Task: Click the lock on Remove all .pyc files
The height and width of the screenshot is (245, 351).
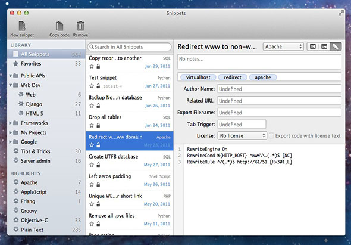Action: tap(98, 224)
